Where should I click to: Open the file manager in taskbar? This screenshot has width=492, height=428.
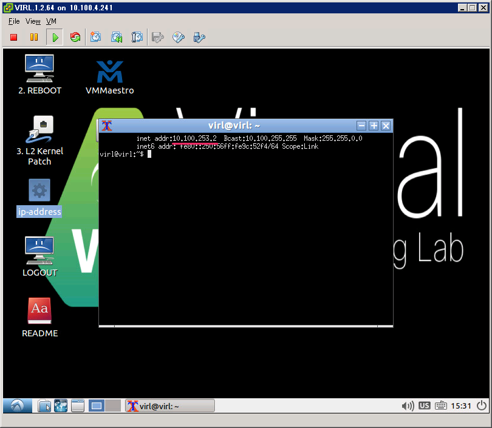click(44, 406)
